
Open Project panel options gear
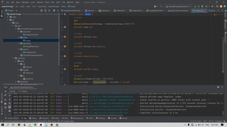(54, 11)
